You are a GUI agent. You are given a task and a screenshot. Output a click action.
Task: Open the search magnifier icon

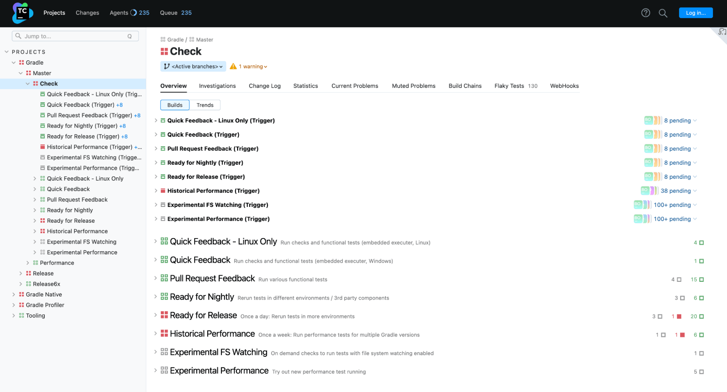pyautogui.click(x=663, y=13)
